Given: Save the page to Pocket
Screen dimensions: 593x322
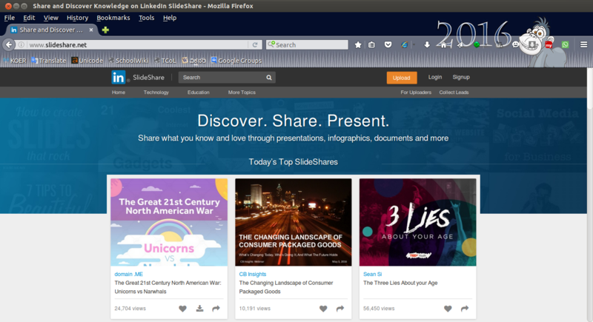Looking at the screenshot, I should (388, 44).
